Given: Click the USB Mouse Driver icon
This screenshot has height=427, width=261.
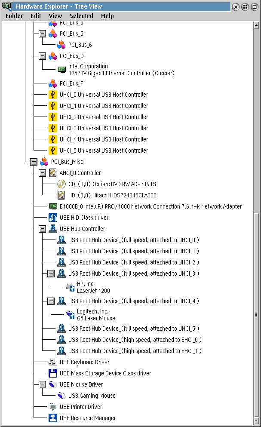Looking at the screenshot, I should point(52,384).
